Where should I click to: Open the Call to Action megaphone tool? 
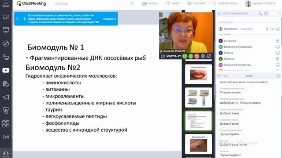(x=6, y=97)
